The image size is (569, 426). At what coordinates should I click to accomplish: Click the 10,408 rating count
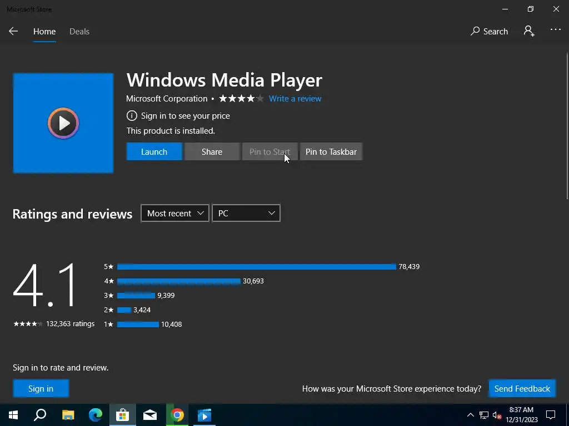point(172,324)
